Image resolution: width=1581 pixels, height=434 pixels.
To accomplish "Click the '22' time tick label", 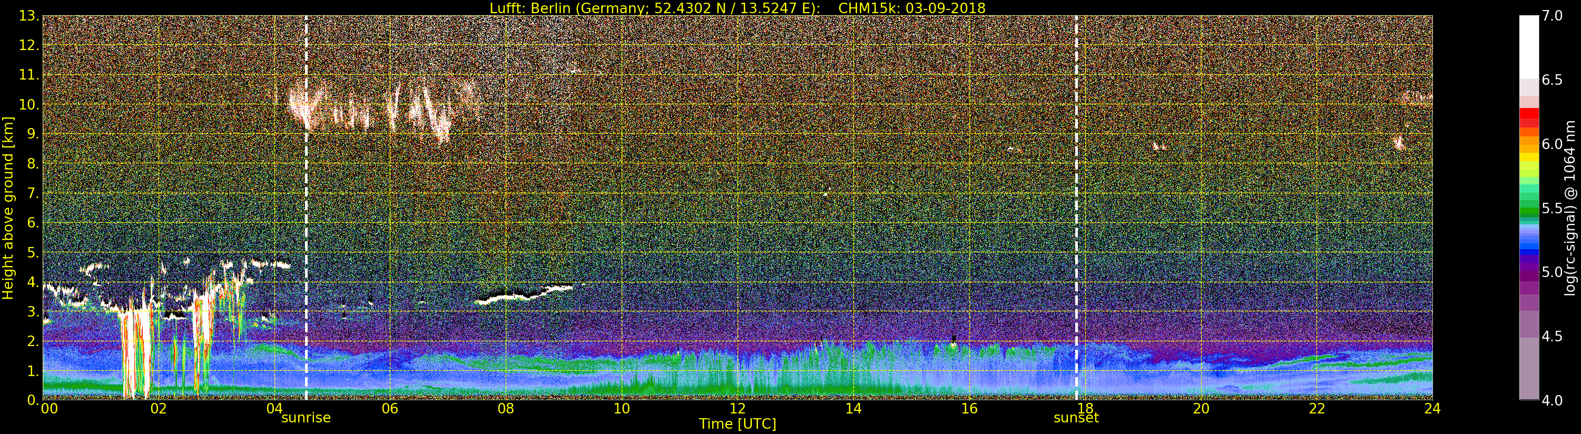I will click(x=1317, y=408).
